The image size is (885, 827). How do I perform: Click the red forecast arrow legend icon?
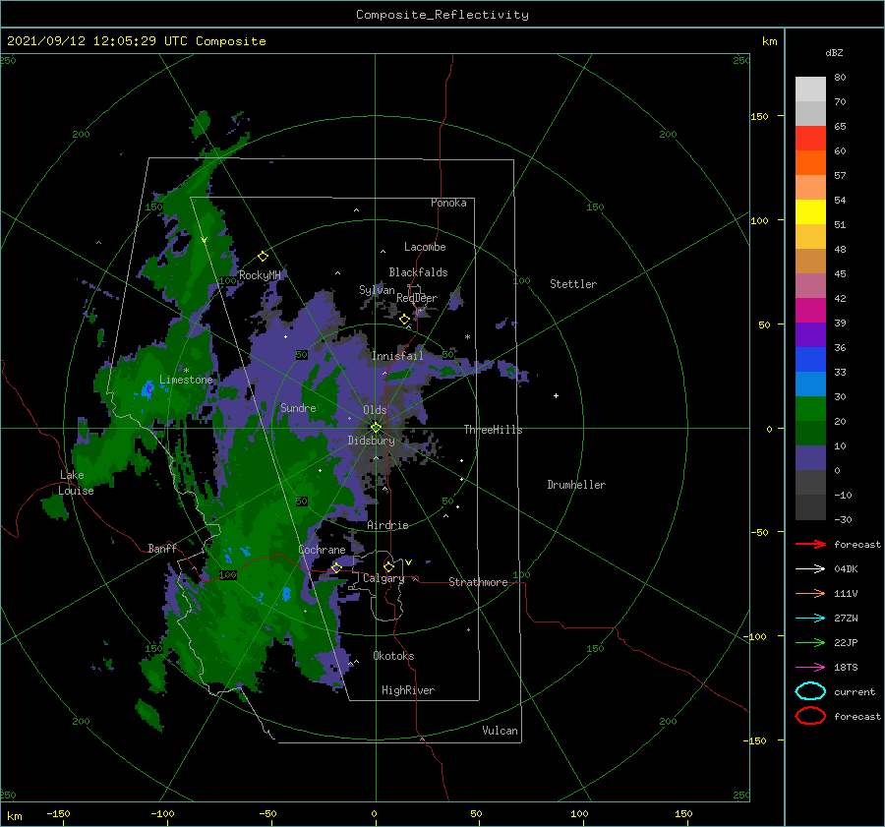tap(810, 544)
